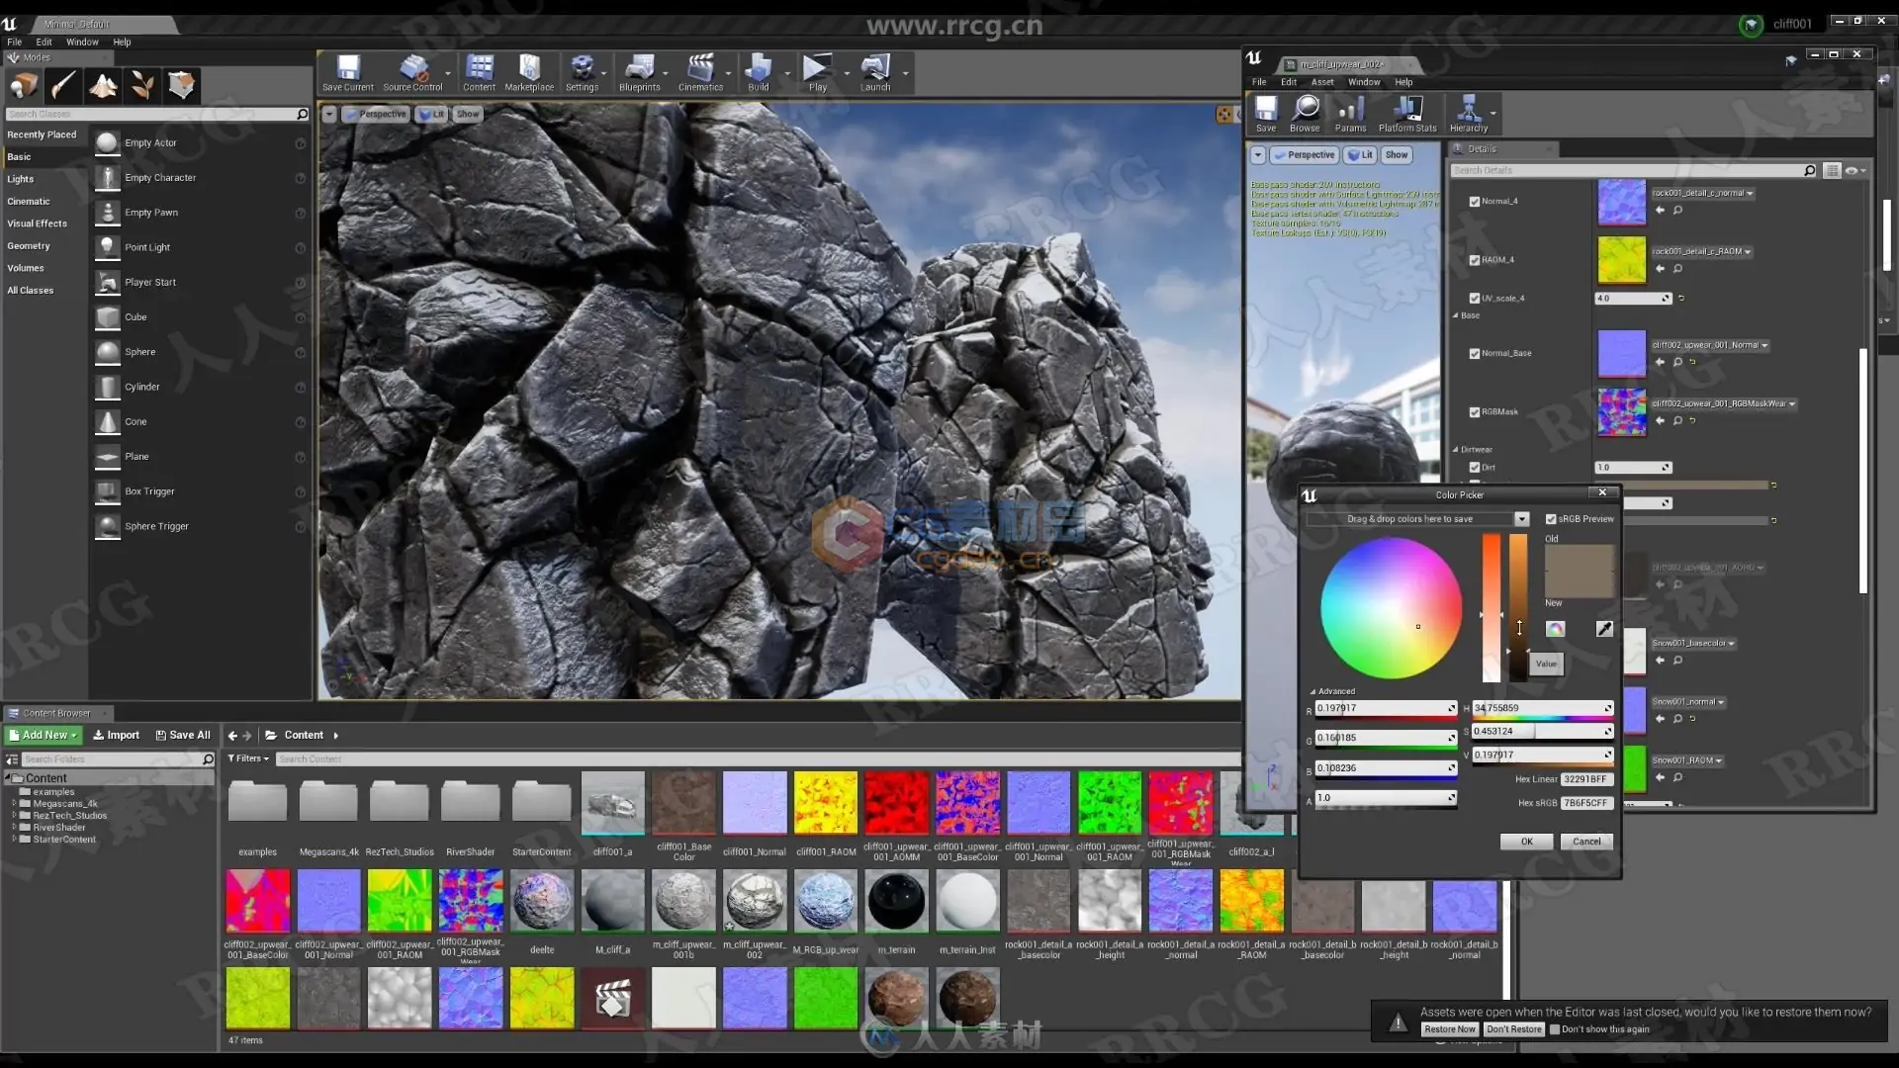Viewport: 1899px width, 1068px height.
Task: Uncheck Normal_Base parameter checkbox
Action: [x=1475, y=354]
